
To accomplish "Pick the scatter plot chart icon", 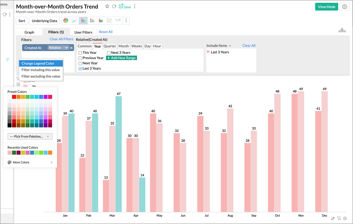I will pos(109,21).
